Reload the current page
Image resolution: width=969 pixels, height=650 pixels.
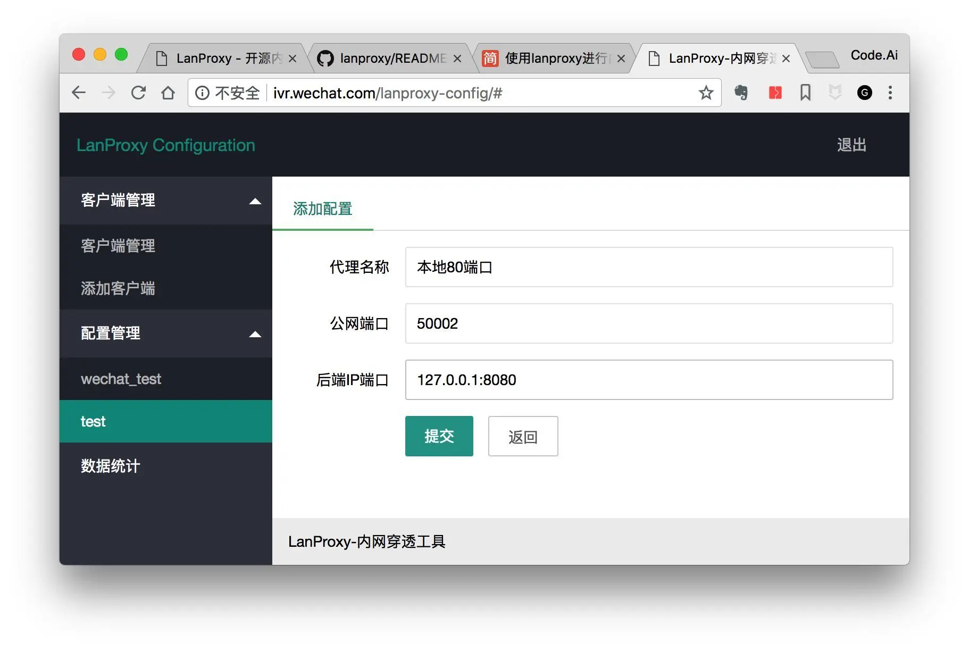click(138, 93)
